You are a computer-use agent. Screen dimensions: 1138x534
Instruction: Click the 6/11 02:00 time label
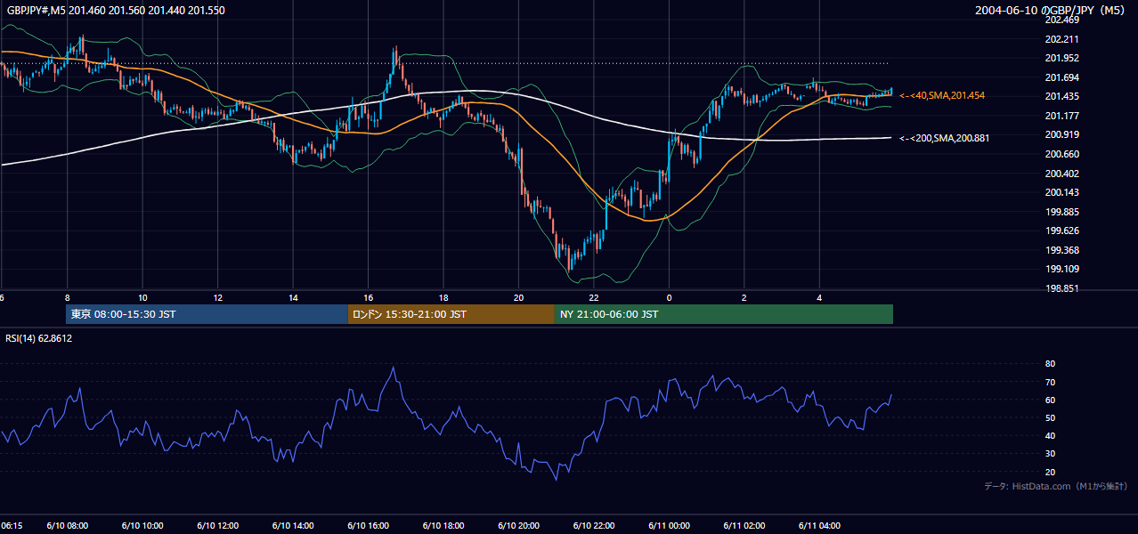[x=744, y=526]
